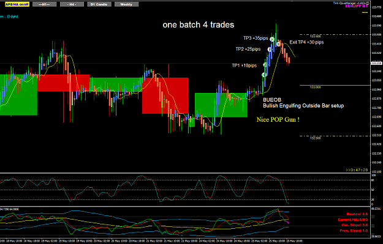Click the magenta 'EURJPY H1' symbol label
The image size is (383, 244).
tap(356, 6)
